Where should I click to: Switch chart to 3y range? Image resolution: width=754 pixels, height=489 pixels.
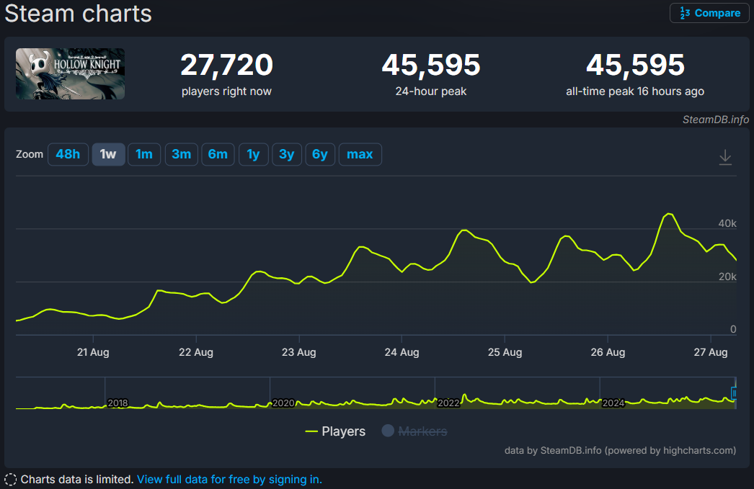pos(287,154)
